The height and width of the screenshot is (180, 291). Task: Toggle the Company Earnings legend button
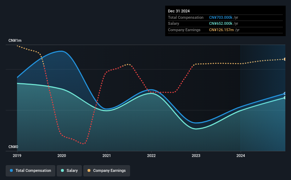pos(107,171)
